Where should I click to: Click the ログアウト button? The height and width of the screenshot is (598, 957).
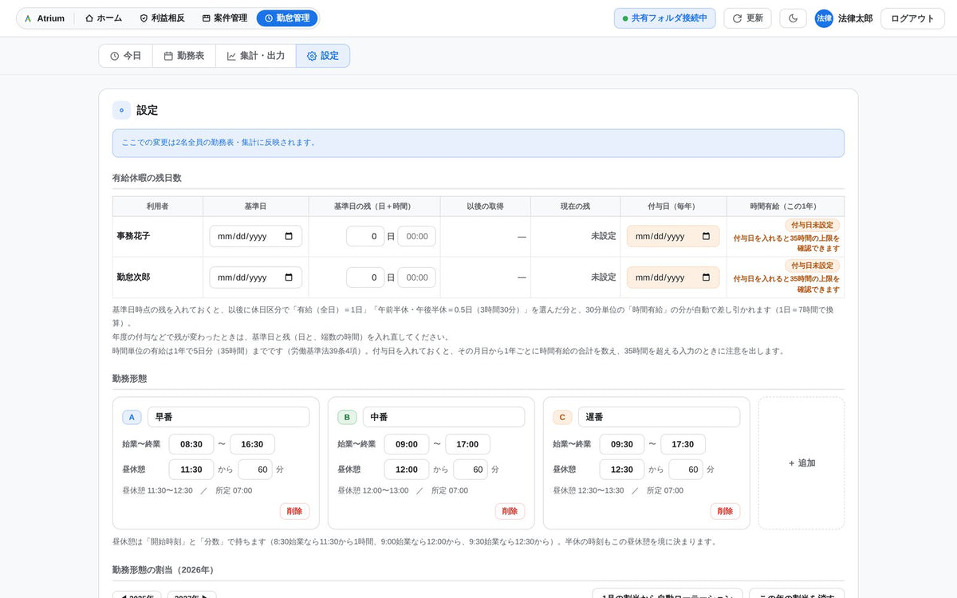coord(912,18)
